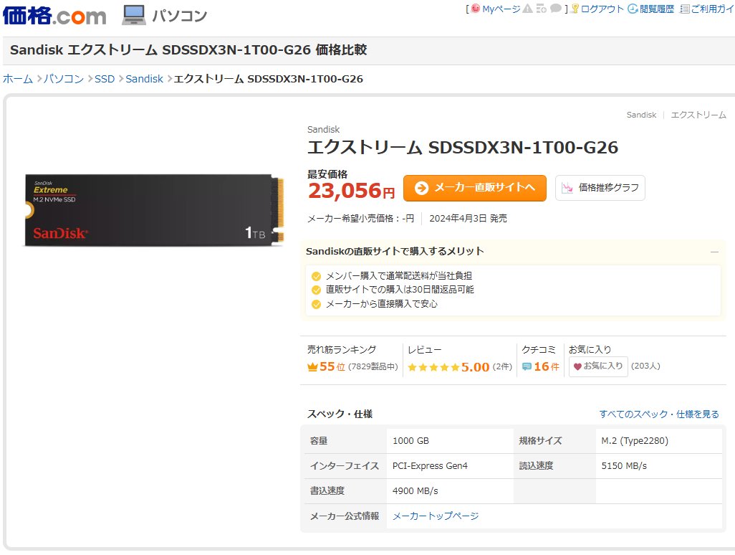Click the 23,056円 lowest price
The width and height of the screenshot is (735, 555).
click(x=351, y=191)
